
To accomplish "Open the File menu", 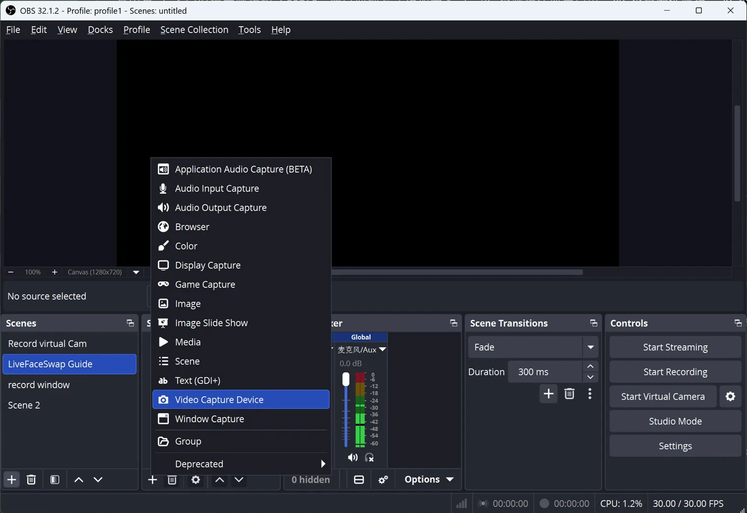I will pyautogui.click(x=13, y=30).
